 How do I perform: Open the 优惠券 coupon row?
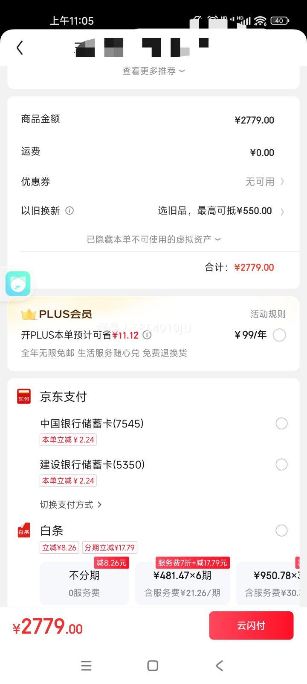pos(153,182)
